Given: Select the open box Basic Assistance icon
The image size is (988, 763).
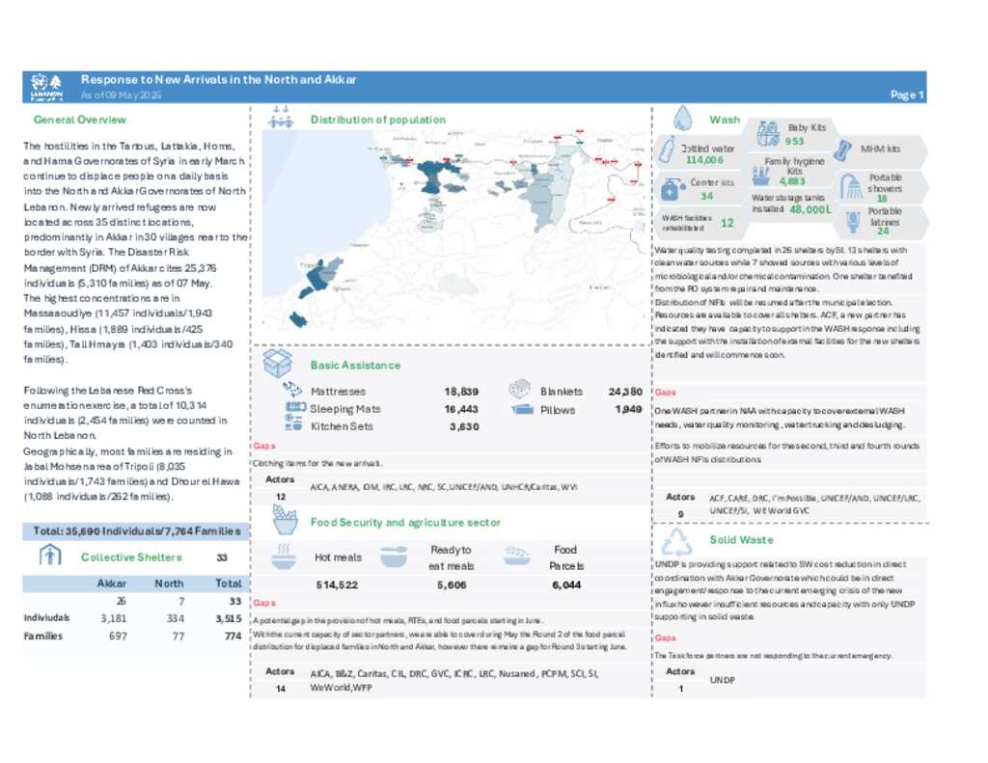Looking at the screenshot, I should click(278, 364).
